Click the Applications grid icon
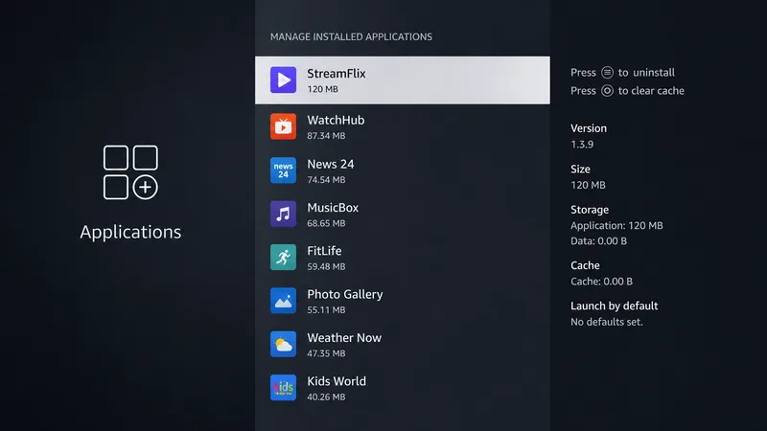 click(130, 172)
